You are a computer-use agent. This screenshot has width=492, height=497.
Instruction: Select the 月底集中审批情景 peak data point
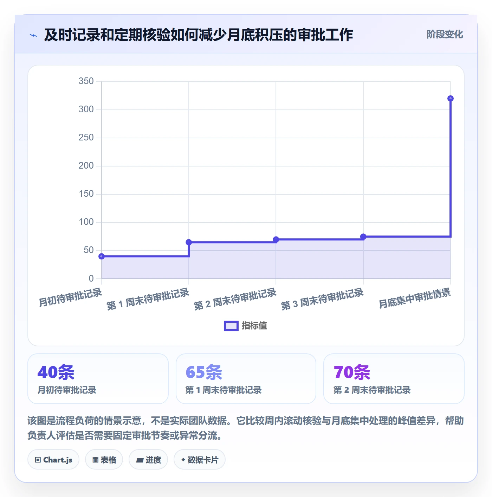(451, 99)
